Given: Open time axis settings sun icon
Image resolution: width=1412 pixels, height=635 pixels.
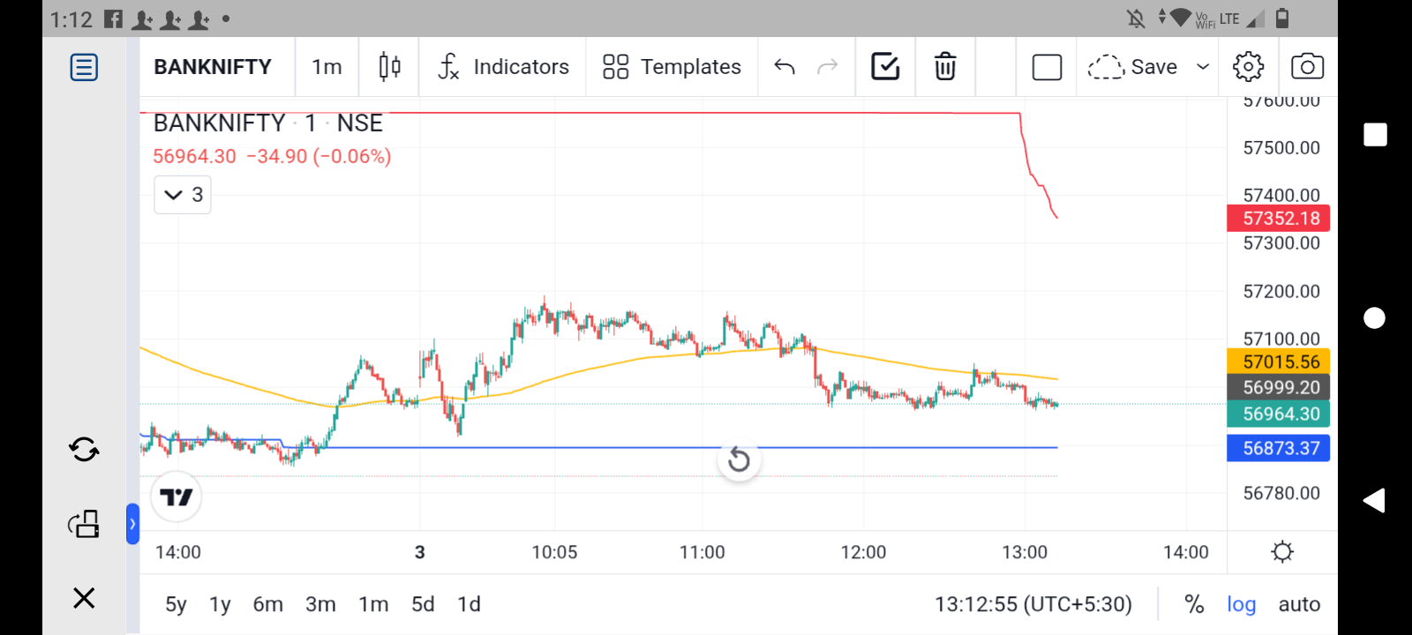Looking at the screenshot, I should coord(1282,552).
